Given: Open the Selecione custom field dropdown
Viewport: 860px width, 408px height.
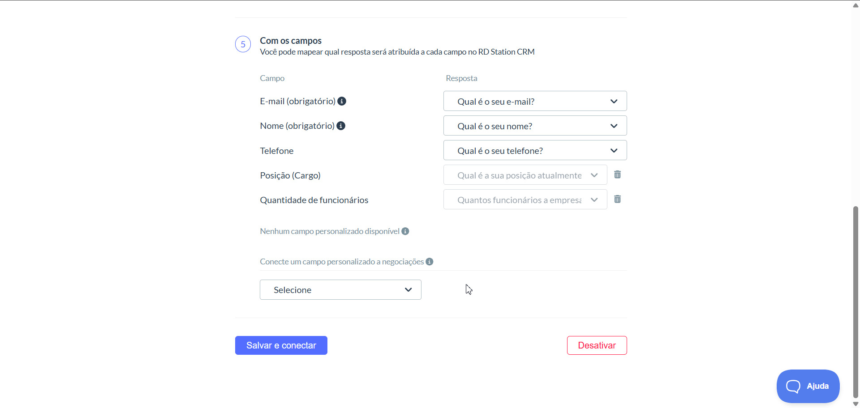Looking at the screenshot, I should tap(340, 290).
